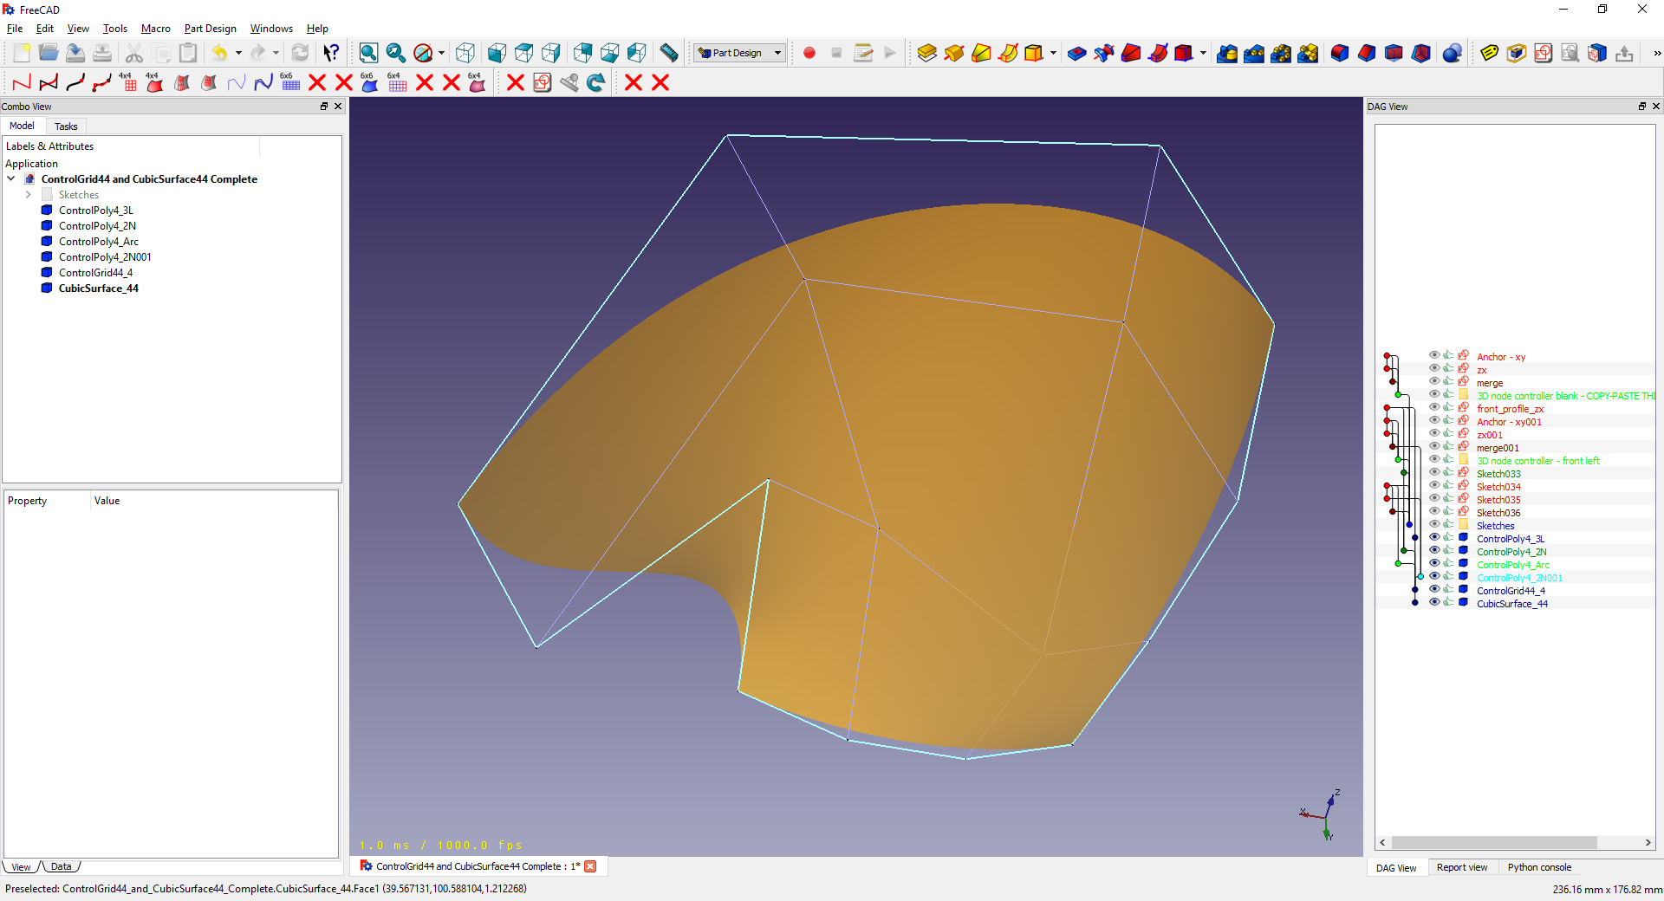Click the yellow Pad tool icon

(x=926, y=53)
